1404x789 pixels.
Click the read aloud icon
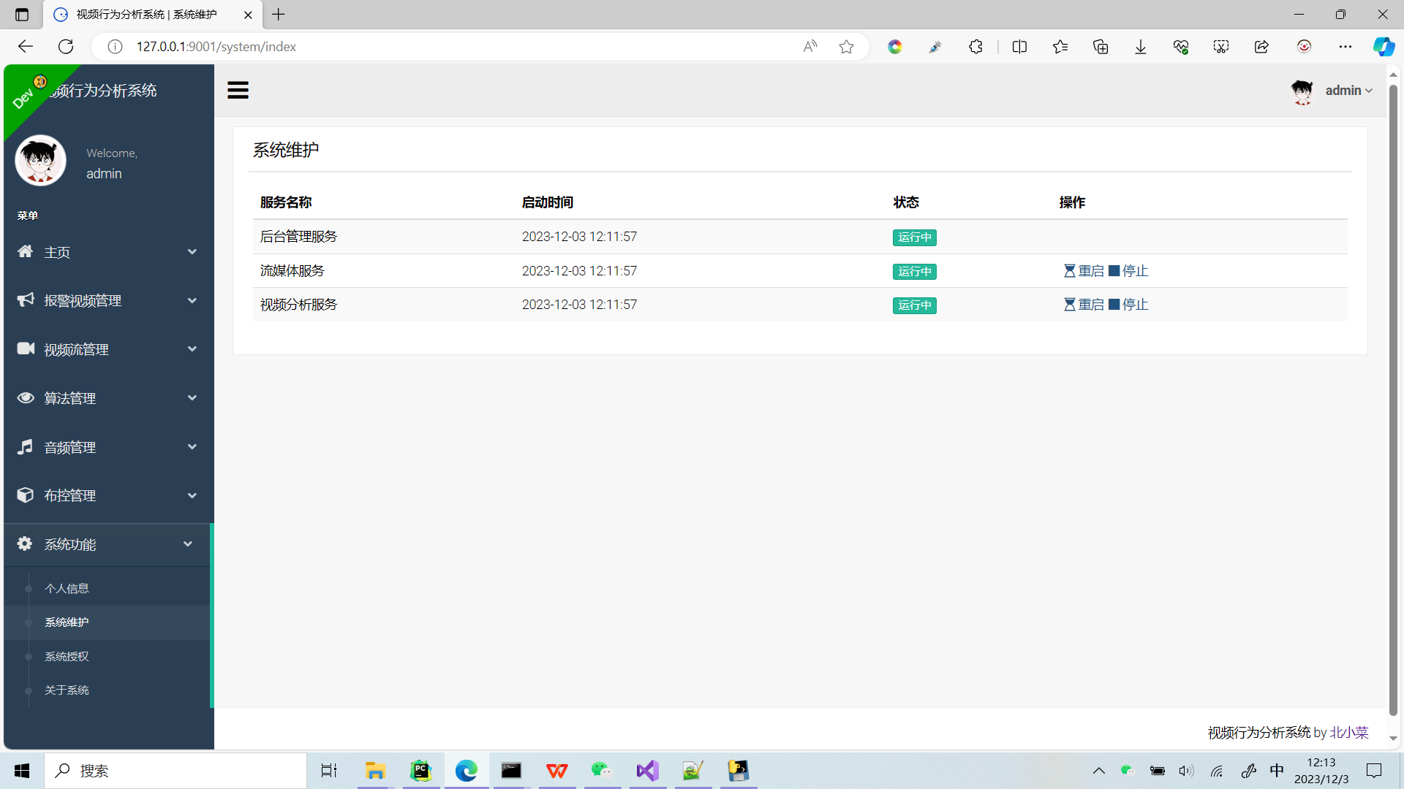809,47
